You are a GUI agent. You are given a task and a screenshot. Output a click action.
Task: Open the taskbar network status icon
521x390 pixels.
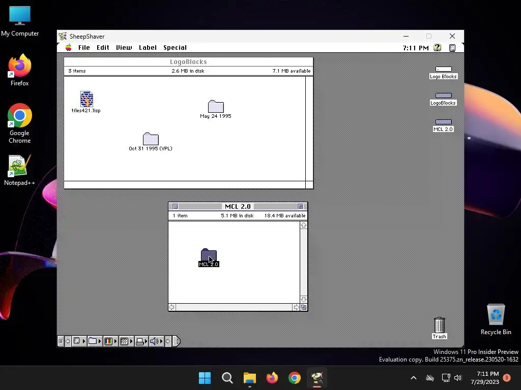(x=446, y=378)
